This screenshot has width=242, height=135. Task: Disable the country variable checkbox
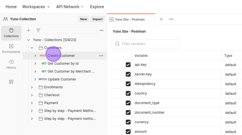tap(128, 93)
